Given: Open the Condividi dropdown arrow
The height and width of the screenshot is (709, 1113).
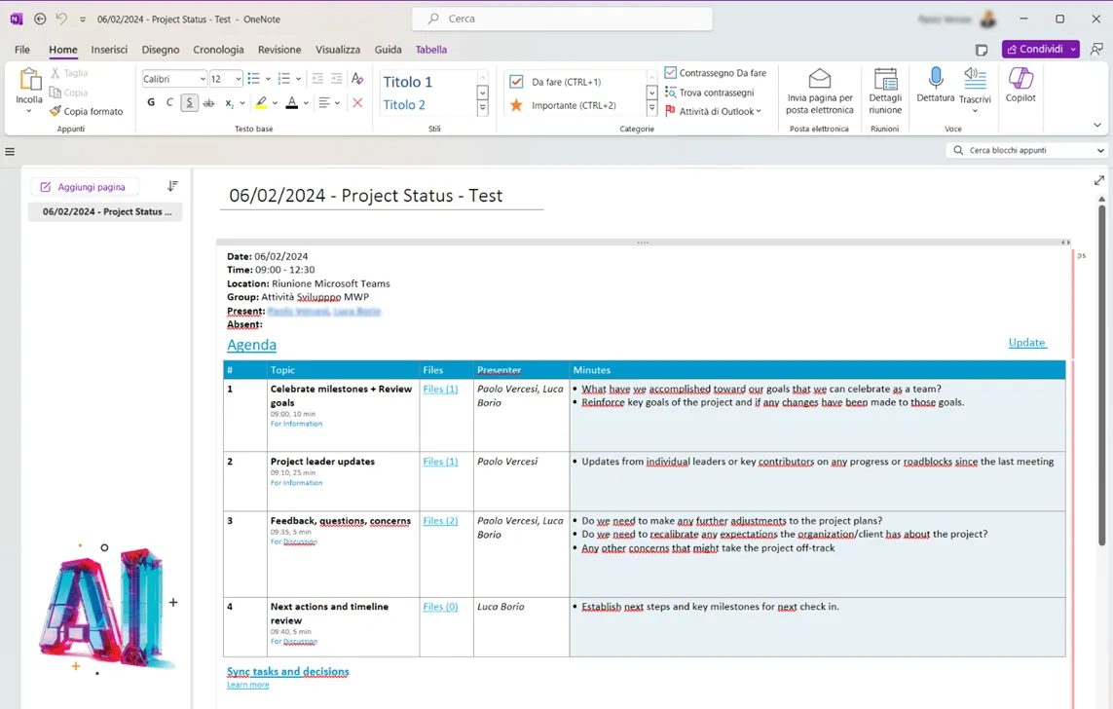Looking at the screenshot, I should click(x=1073, y=49).
